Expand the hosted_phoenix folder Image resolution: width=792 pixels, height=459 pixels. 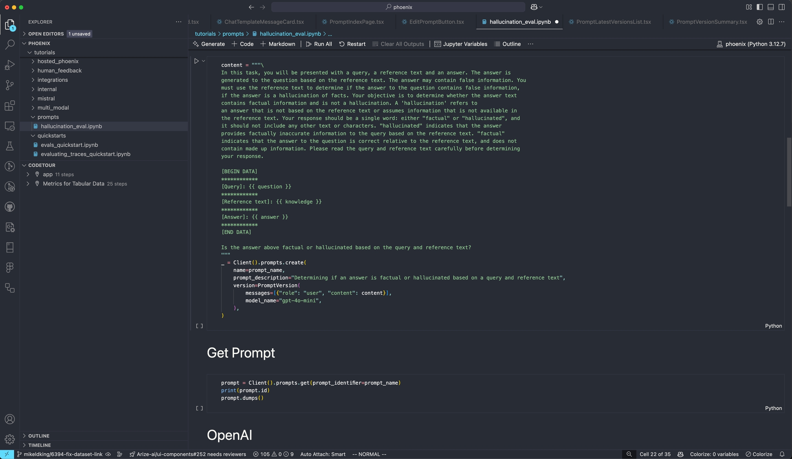(58, 61)
